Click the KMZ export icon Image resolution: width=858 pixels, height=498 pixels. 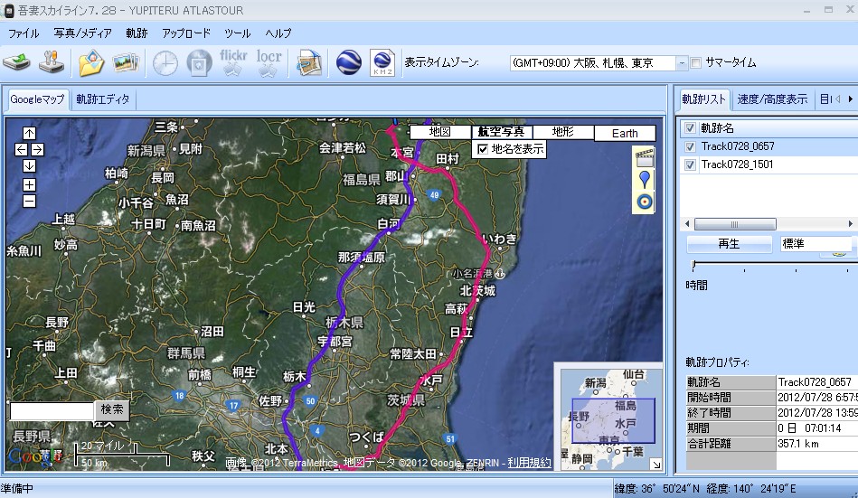pos(382,62)
